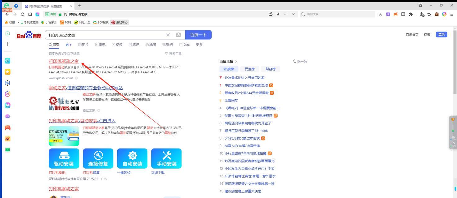The height and width of the screenshot is (198, 457).
Task: Open the 手机收藏夹 bookmark
Action: click(x=29, y=22)
